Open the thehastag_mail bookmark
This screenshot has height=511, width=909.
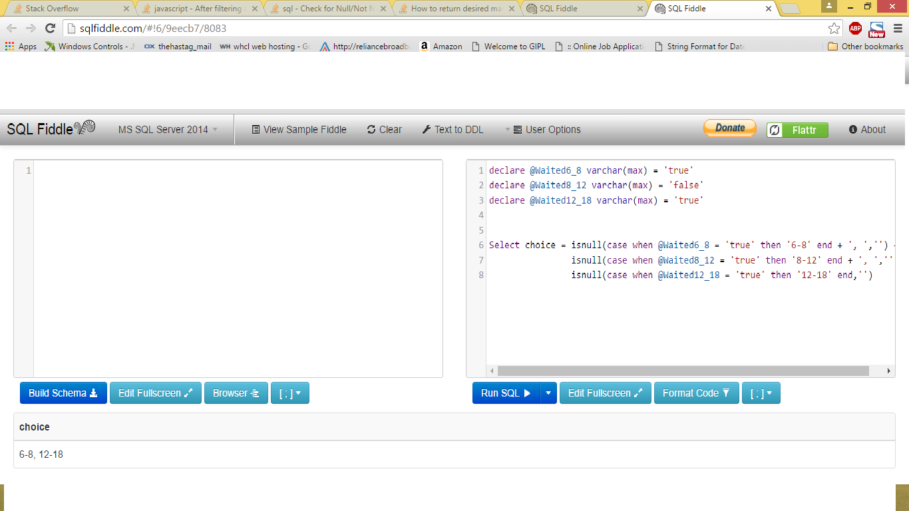coord(178,47)
